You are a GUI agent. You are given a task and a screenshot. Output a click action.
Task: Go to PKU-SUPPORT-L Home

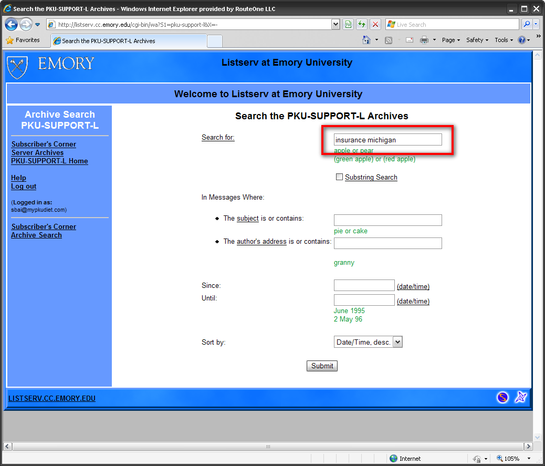[49, 161]
